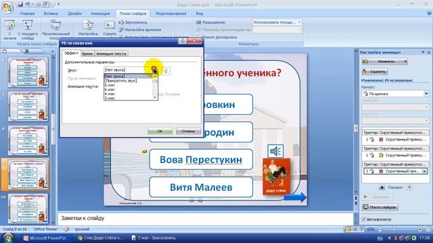Open the Время tab in the dialog
The image size is (433, 243).
(87, 54)
